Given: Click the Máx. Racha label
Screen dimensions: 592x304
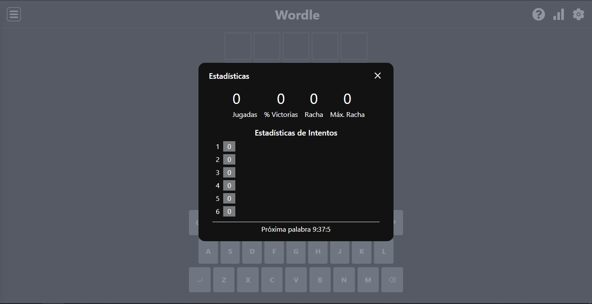Looking at the screenshot, I should point(348,115).
